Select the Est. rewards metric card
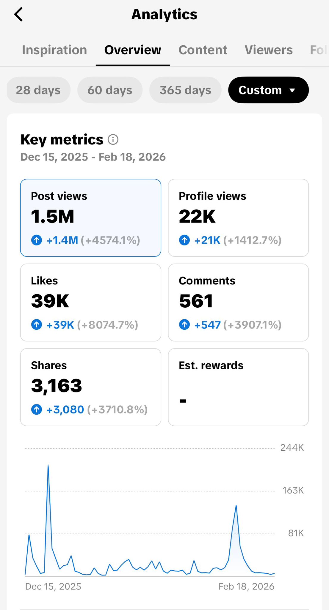This screenshot has height=610, width=329. 238,387
